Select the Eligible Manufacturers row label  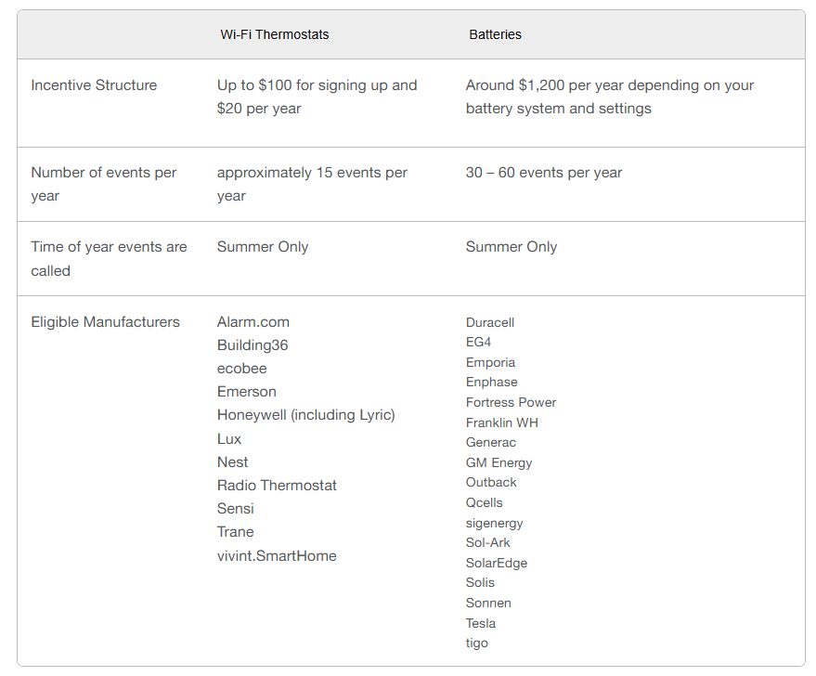105,321
